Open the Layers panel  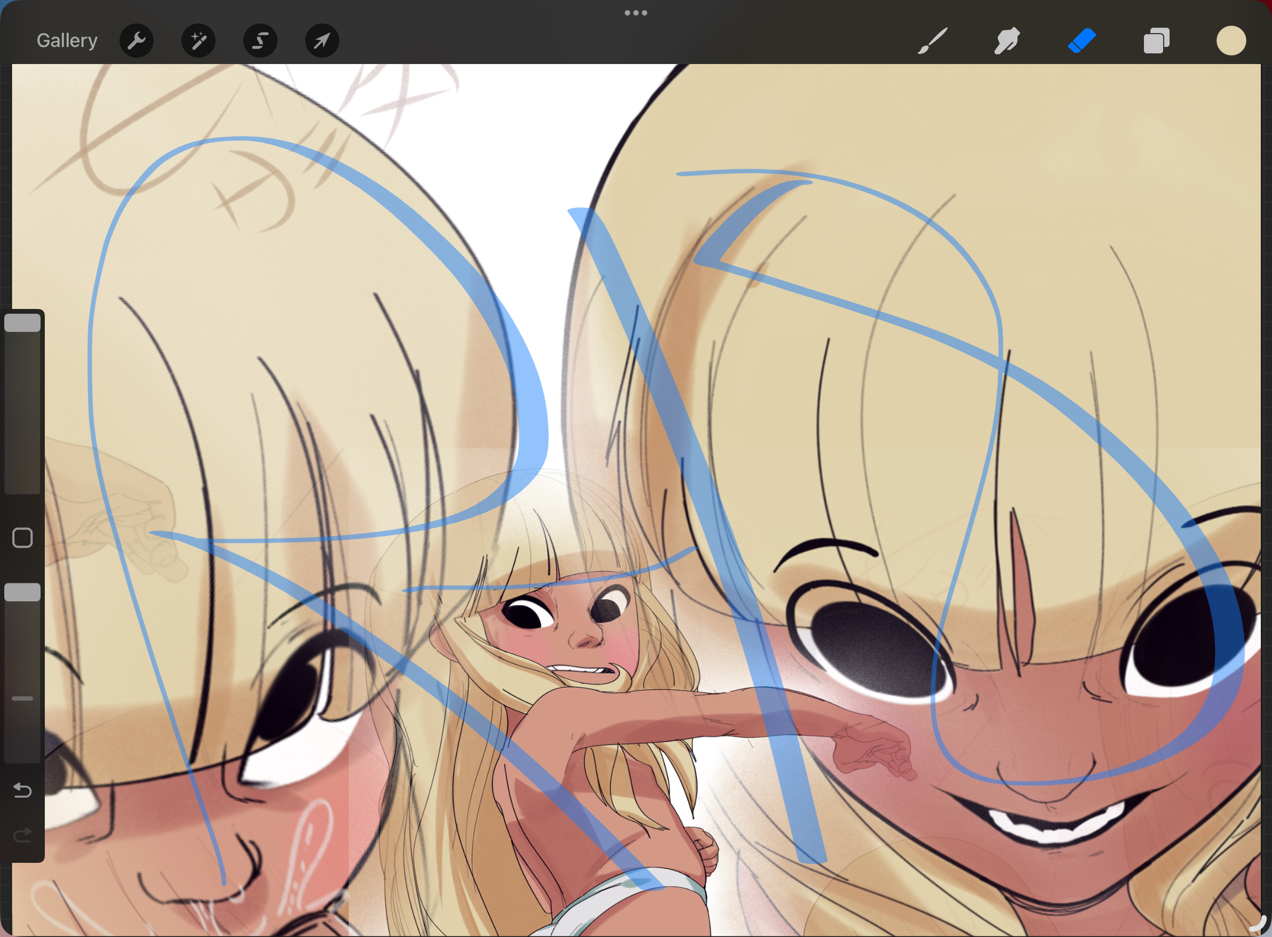click(1156, 41)
